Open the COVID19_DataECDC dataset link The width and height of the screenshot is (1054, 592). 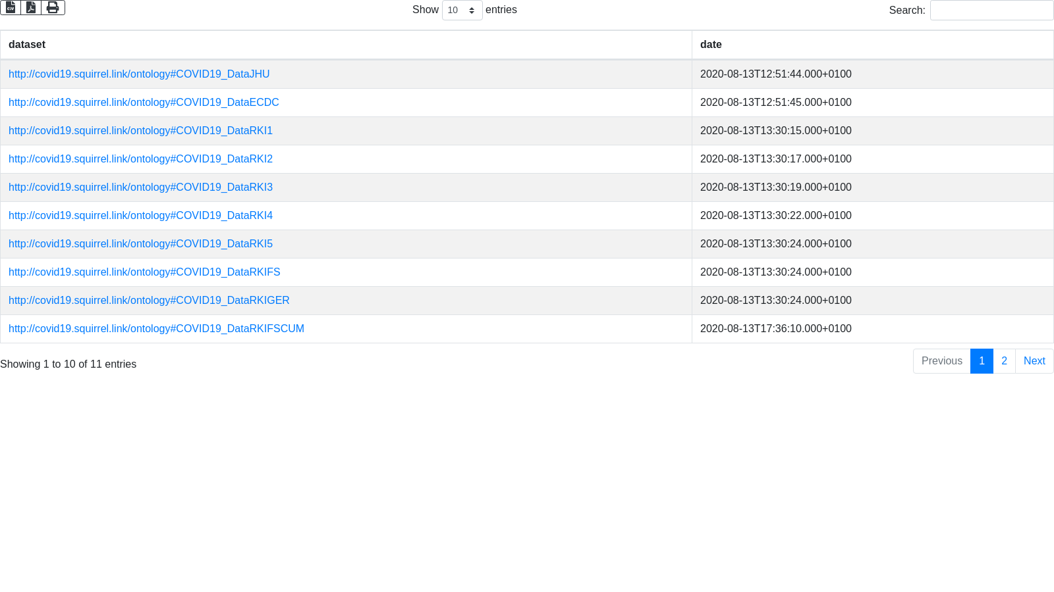click(144, 103)
